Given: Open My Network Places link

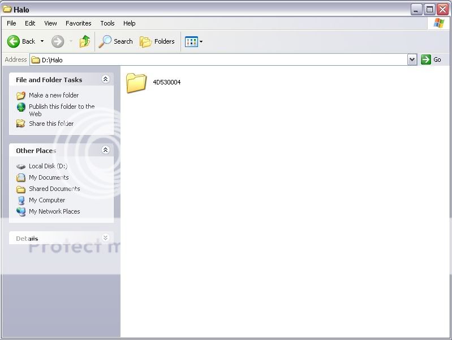Looking at the screenshot, I should (x=54, y=211).
